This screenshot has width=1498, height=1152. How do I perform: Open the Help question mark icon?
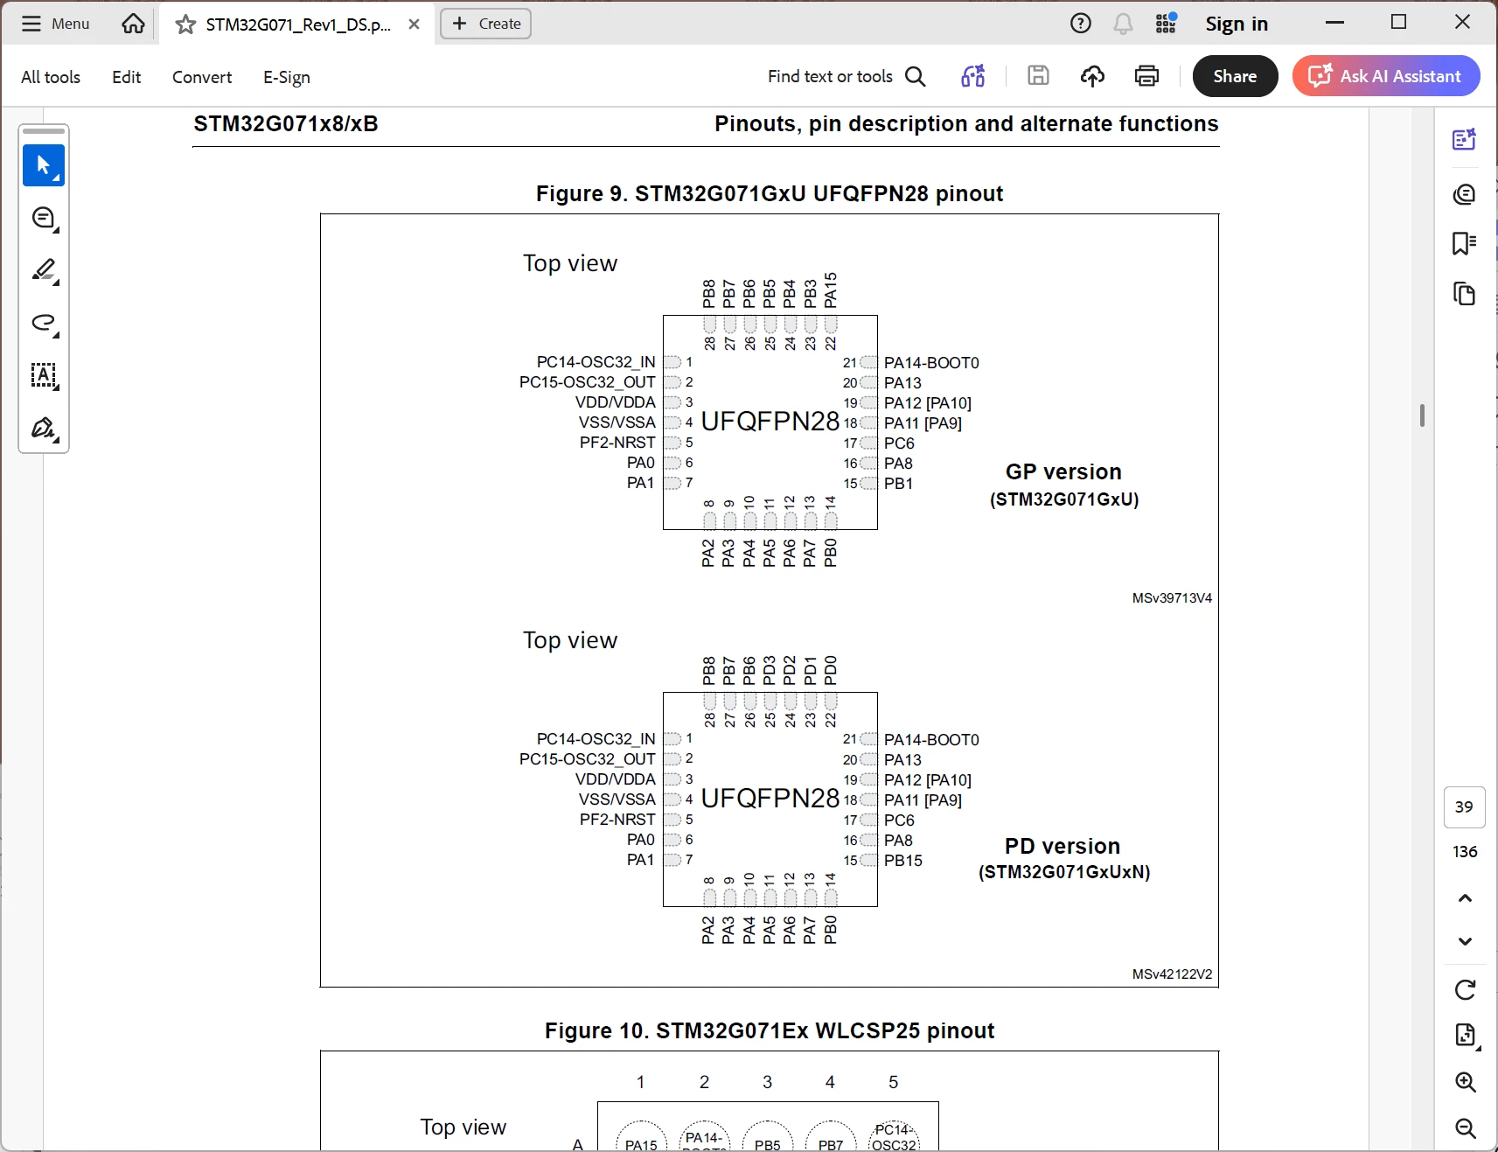tap(1081, 24)
